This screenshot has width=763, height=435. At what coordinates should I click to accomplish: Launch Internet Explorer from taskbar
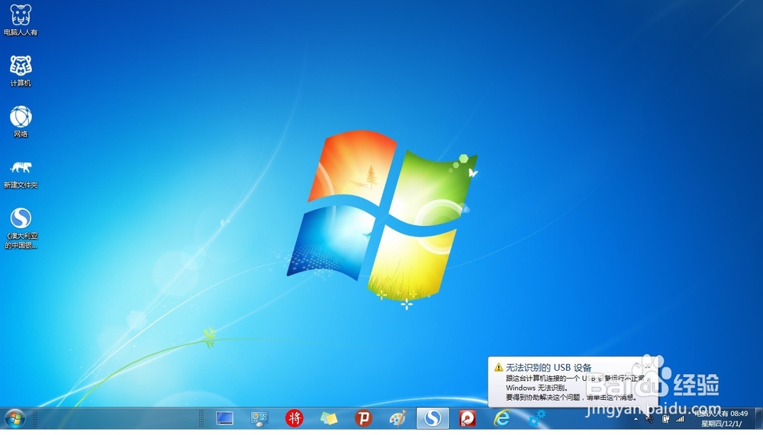502,418
